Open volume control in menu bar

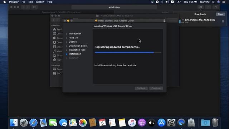[x=167, y=2]
